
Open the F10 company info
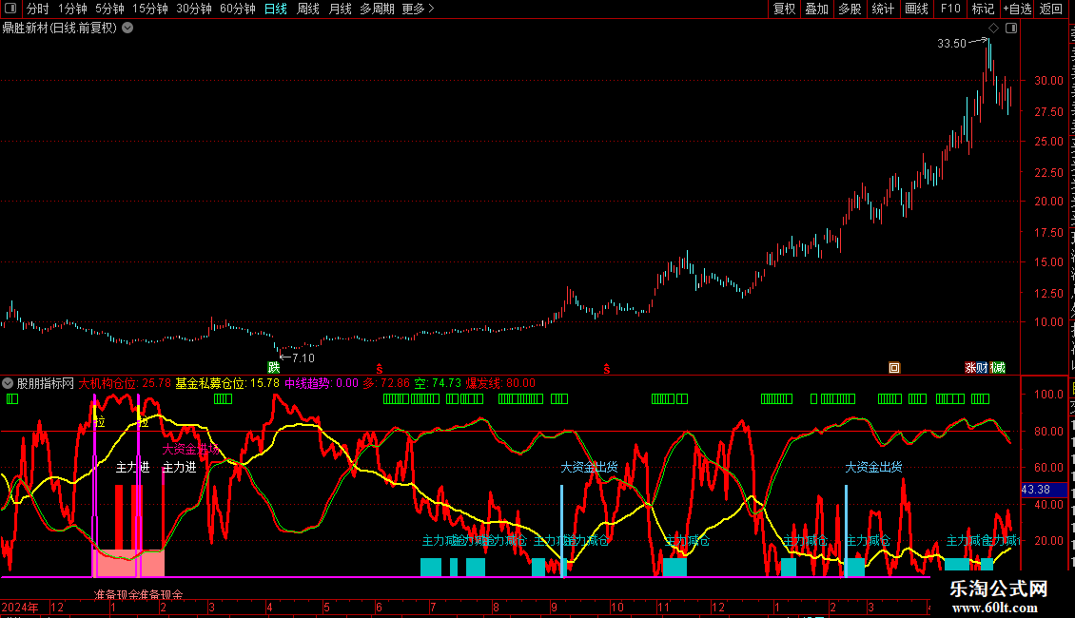point(950,9)
